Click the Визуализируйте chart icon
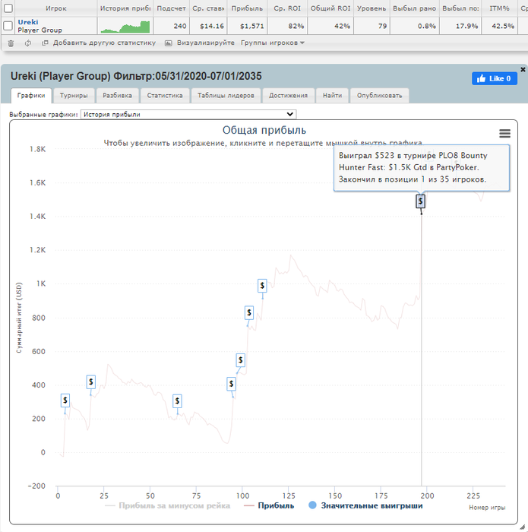The width and height of the screenshot is (528, 532). (x=168, y=43)
